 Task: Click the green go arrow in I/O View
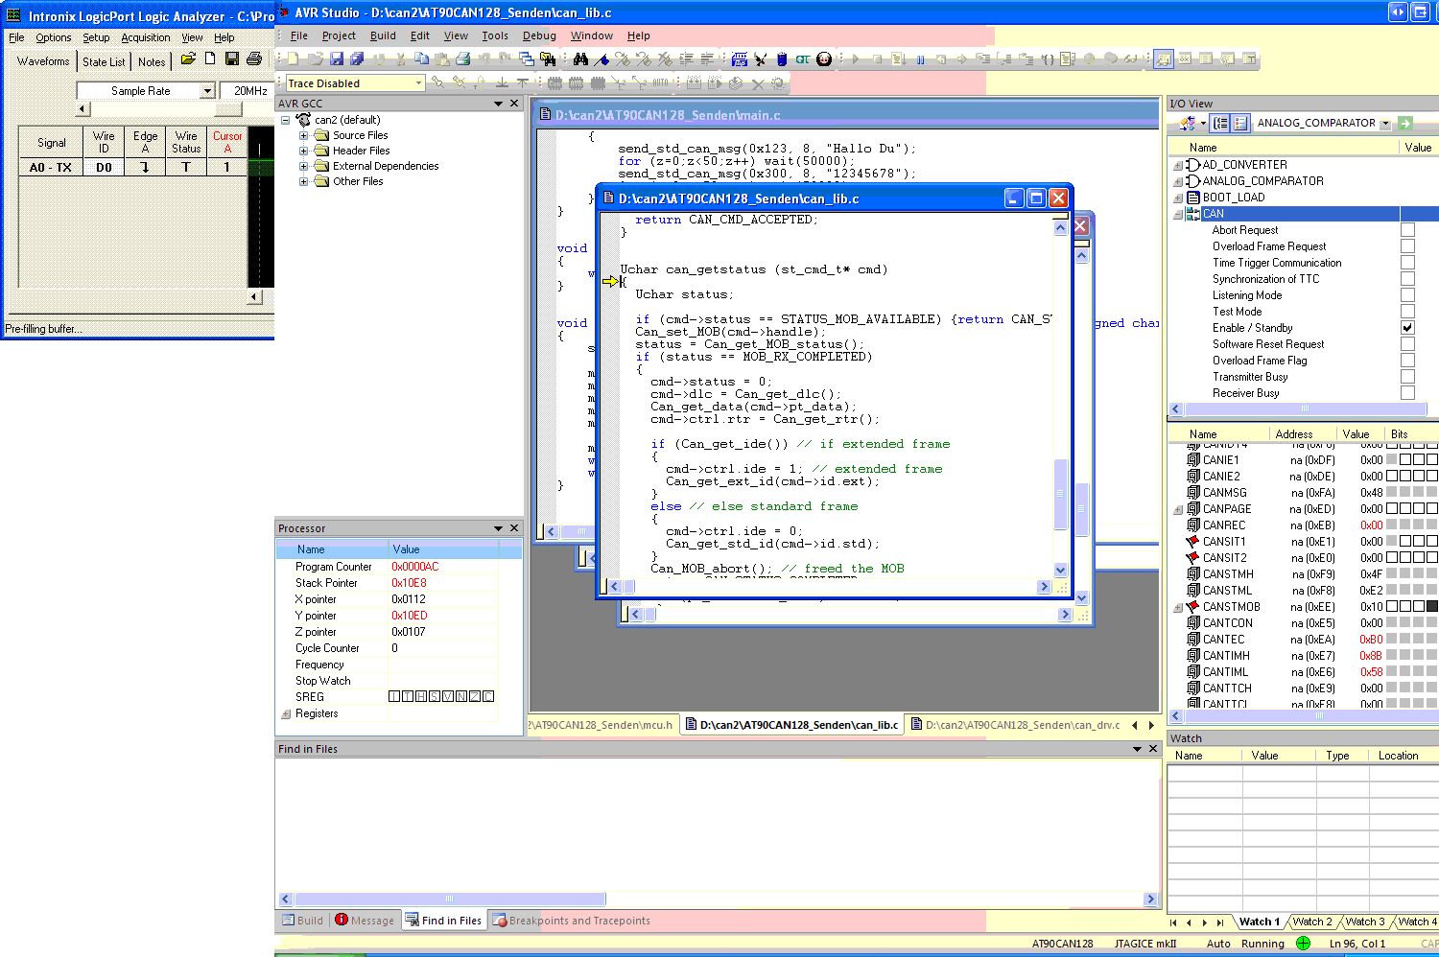1405,123
